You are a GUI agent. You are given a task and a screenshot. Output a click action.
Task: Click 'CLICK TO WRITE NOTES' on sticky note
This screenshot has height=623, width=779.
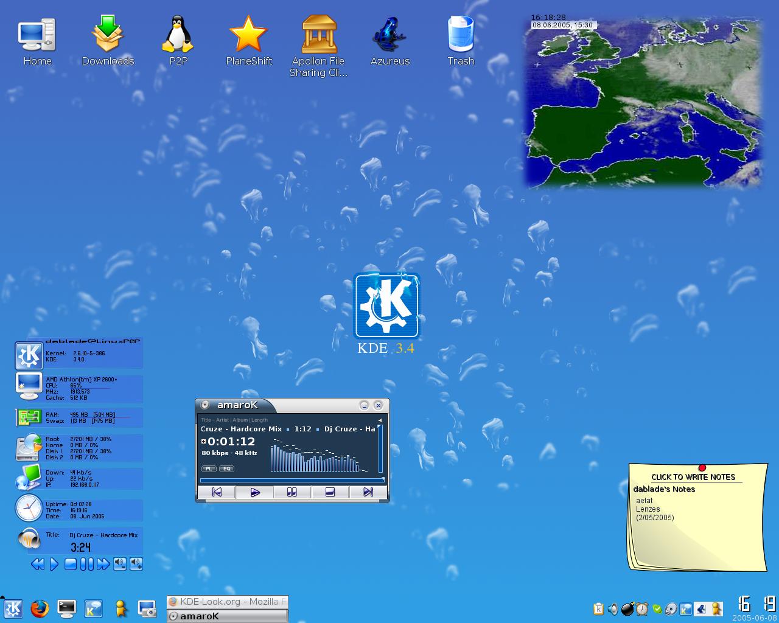coord(693,478)
